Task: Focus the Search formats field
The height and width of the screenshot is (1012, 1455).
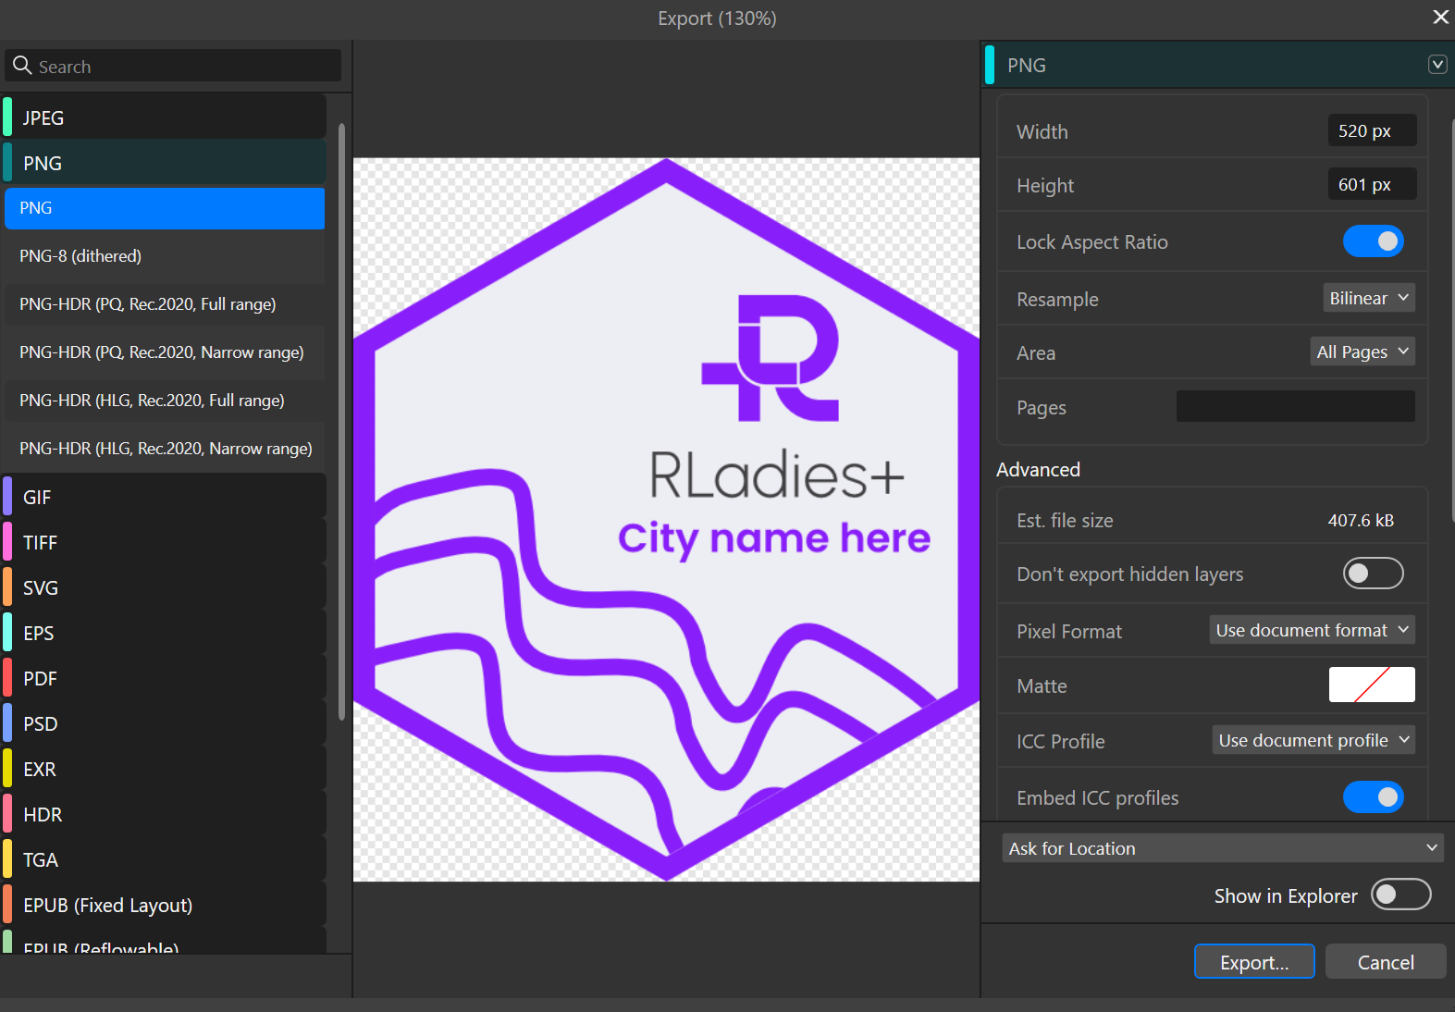Action: pos(173,66)
